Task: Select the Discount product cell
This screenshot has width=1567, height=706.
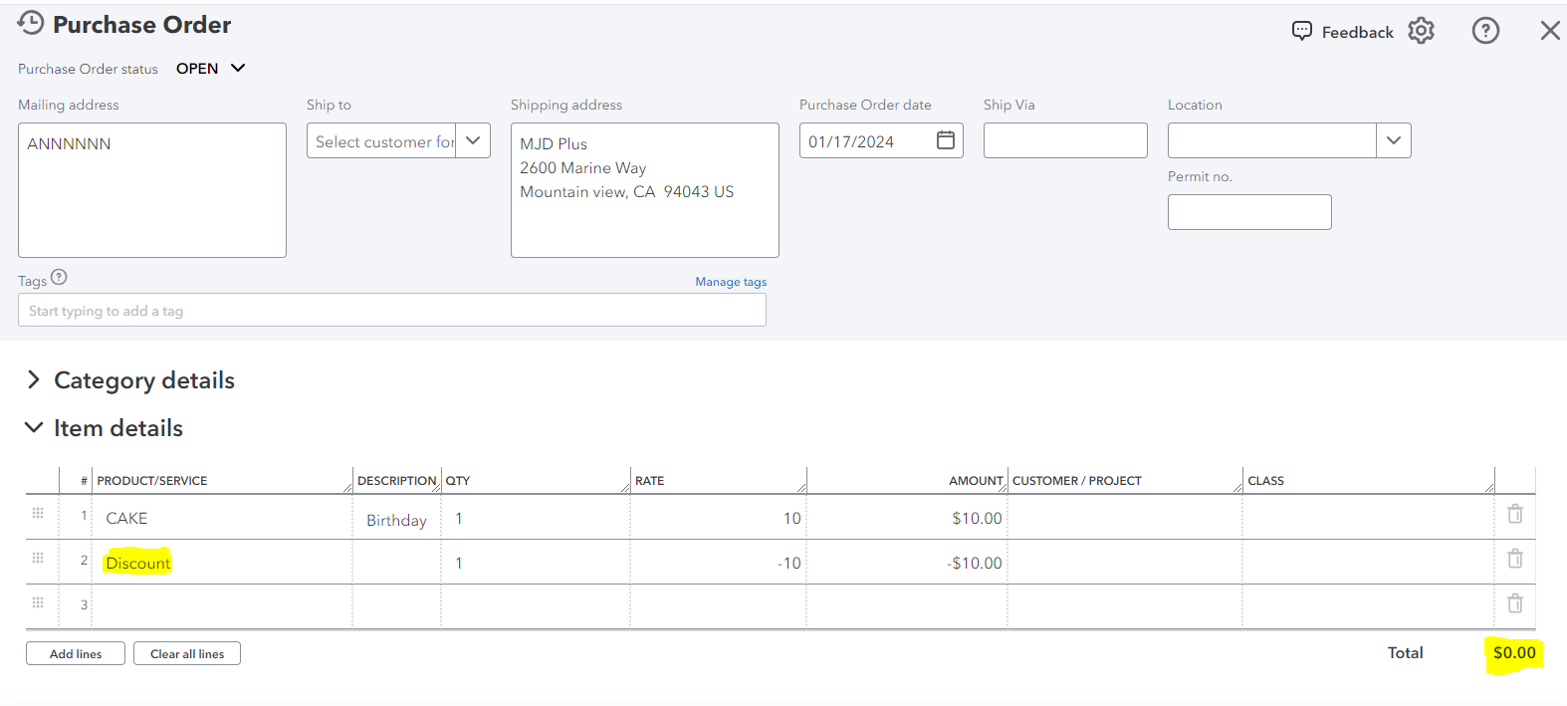Action: point(222,563)
